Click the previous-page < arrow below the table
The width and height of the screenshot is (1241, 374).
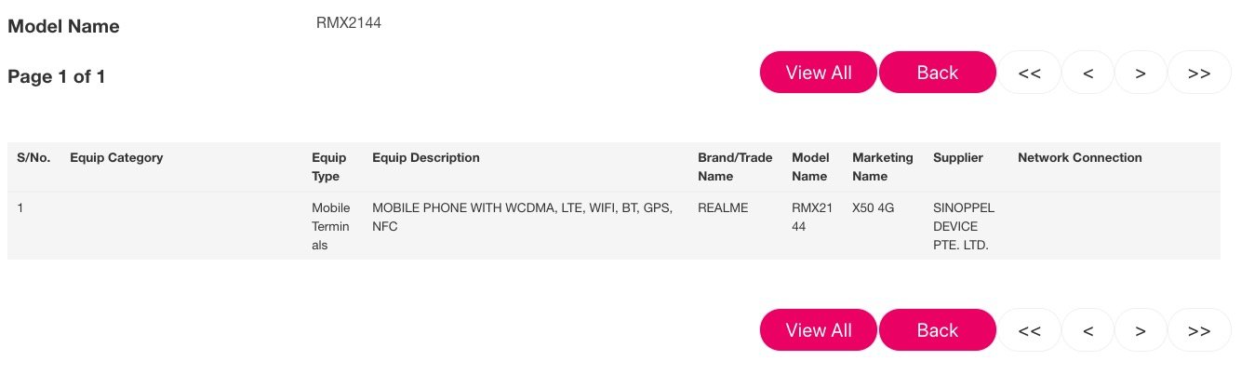coord(1088,330)
